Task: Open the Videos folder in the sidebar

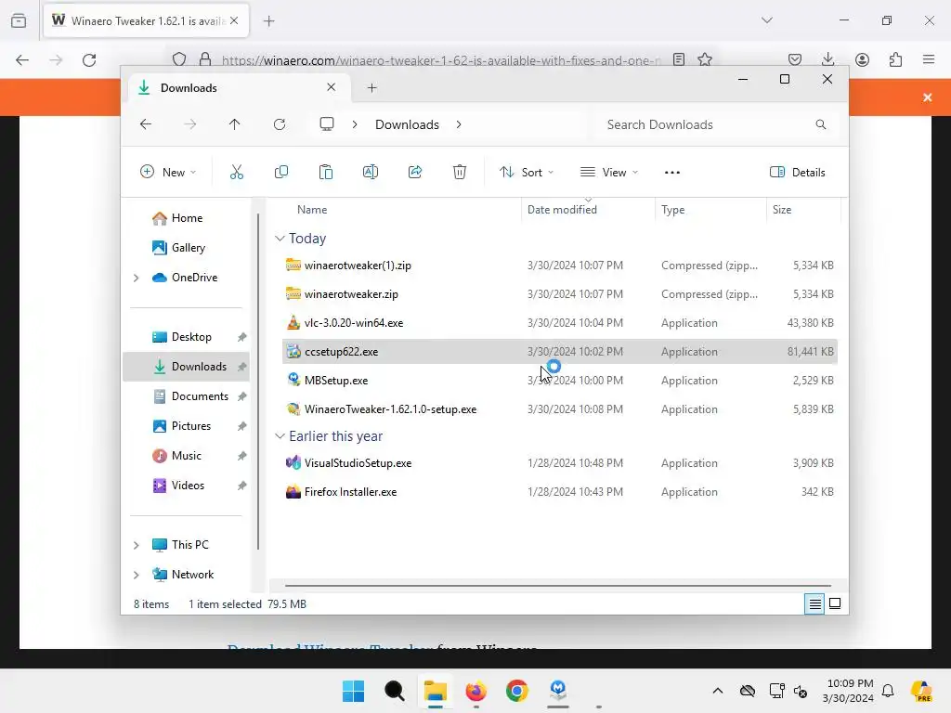Action: click(x=188, y=486)
